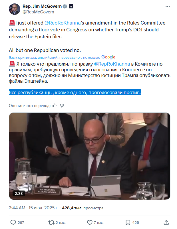The width and height of the screenshot is (177, 229).
Task: Open Rep. Jim McGovern profile avatar
Action: 15,9
